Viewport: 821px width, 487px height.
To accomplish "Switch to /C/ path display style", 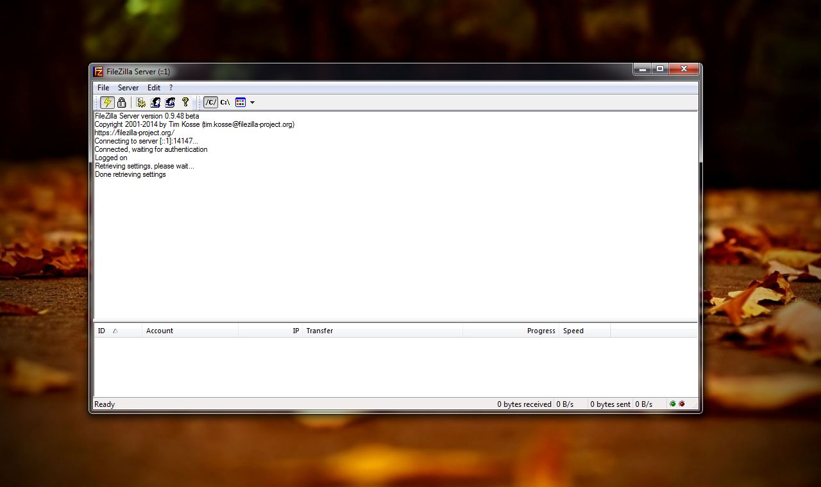I will point(210,103).
